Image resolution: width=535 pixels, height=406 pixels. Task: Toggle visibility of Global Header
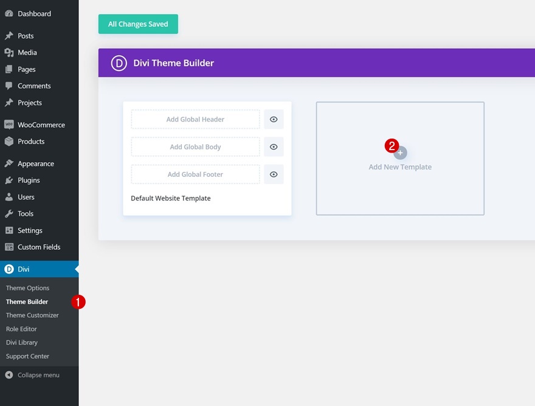click(274, 119)
